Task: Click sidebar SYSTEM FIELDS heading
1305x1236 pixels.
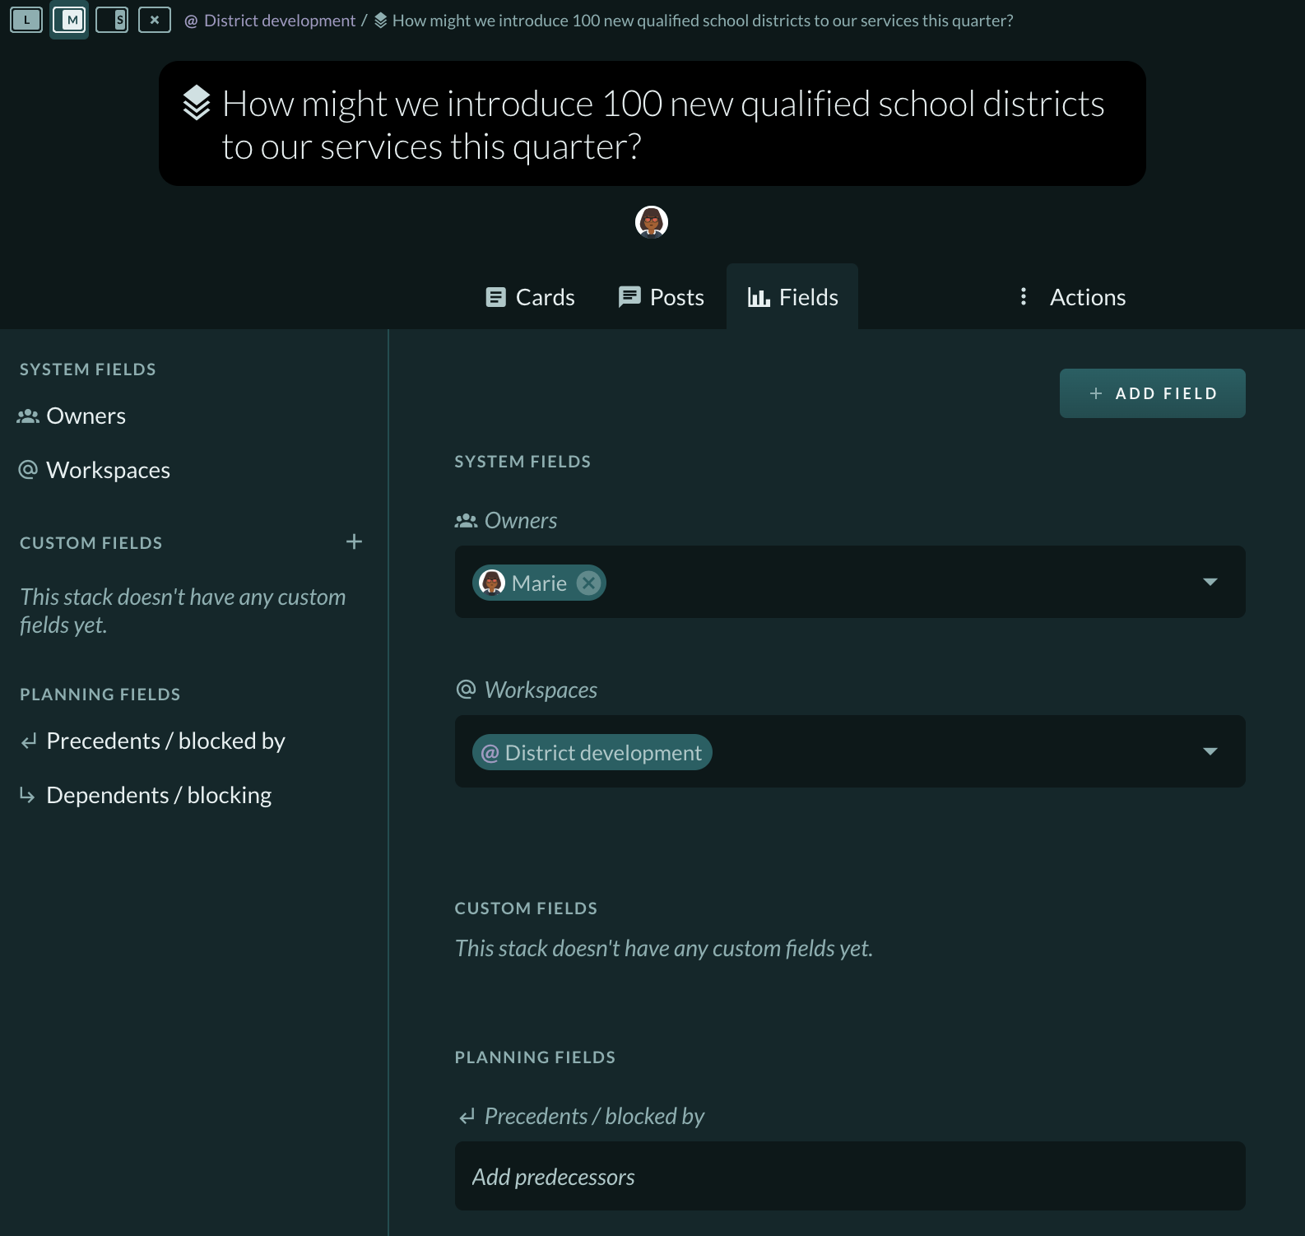Action: (88, 369)
